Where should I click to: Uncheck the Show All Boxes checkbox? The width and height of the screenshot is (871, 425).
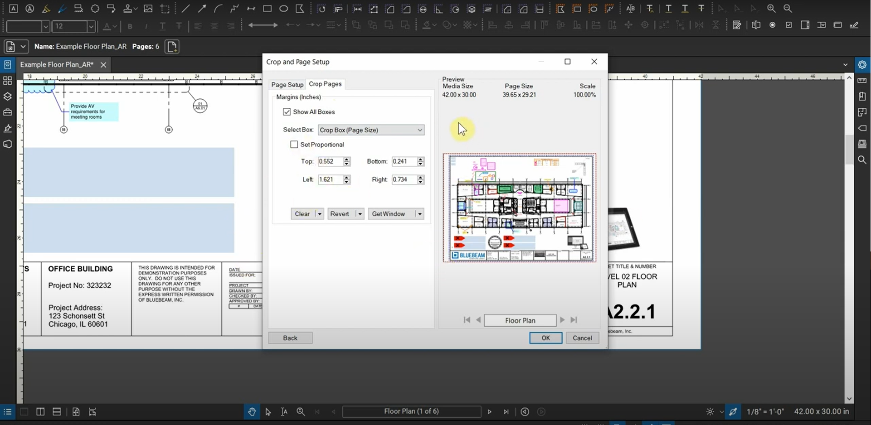point(287,111)
